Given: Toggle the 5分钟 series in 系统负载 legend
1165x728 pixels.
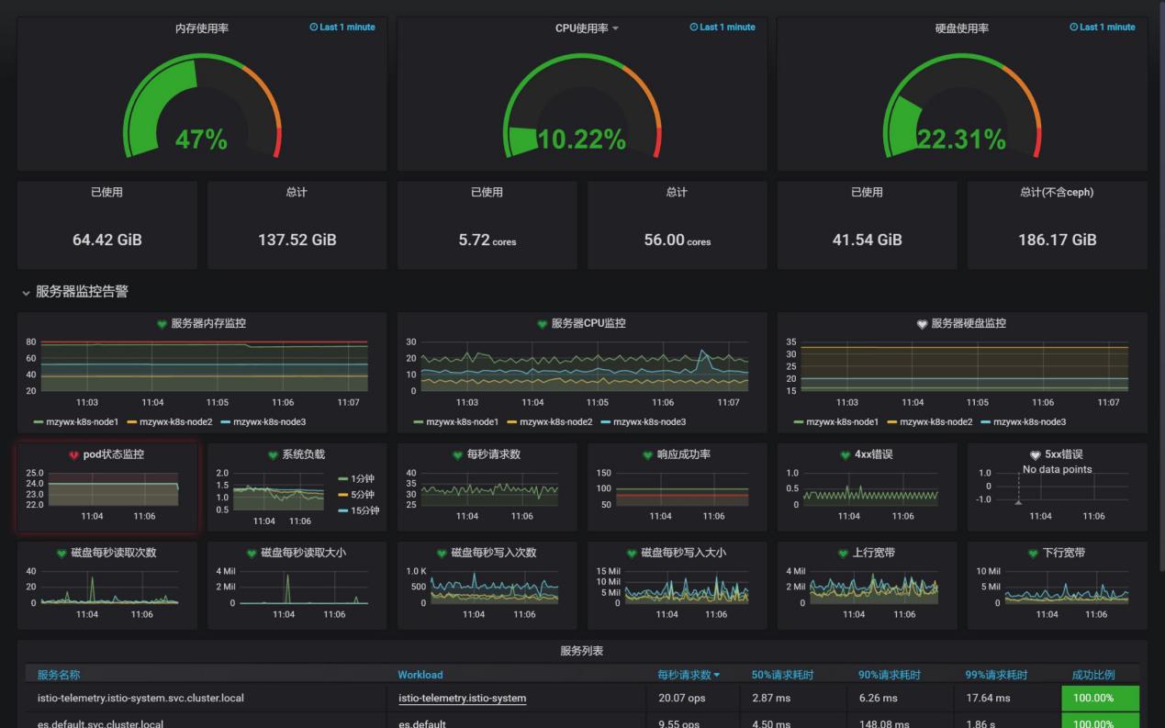Looking at the screenshot, I should point(362,495).
